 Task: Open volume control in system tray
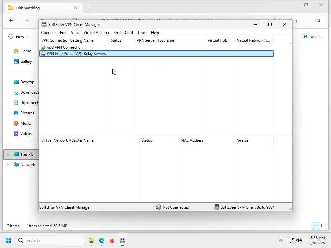(x=299, y=240)
